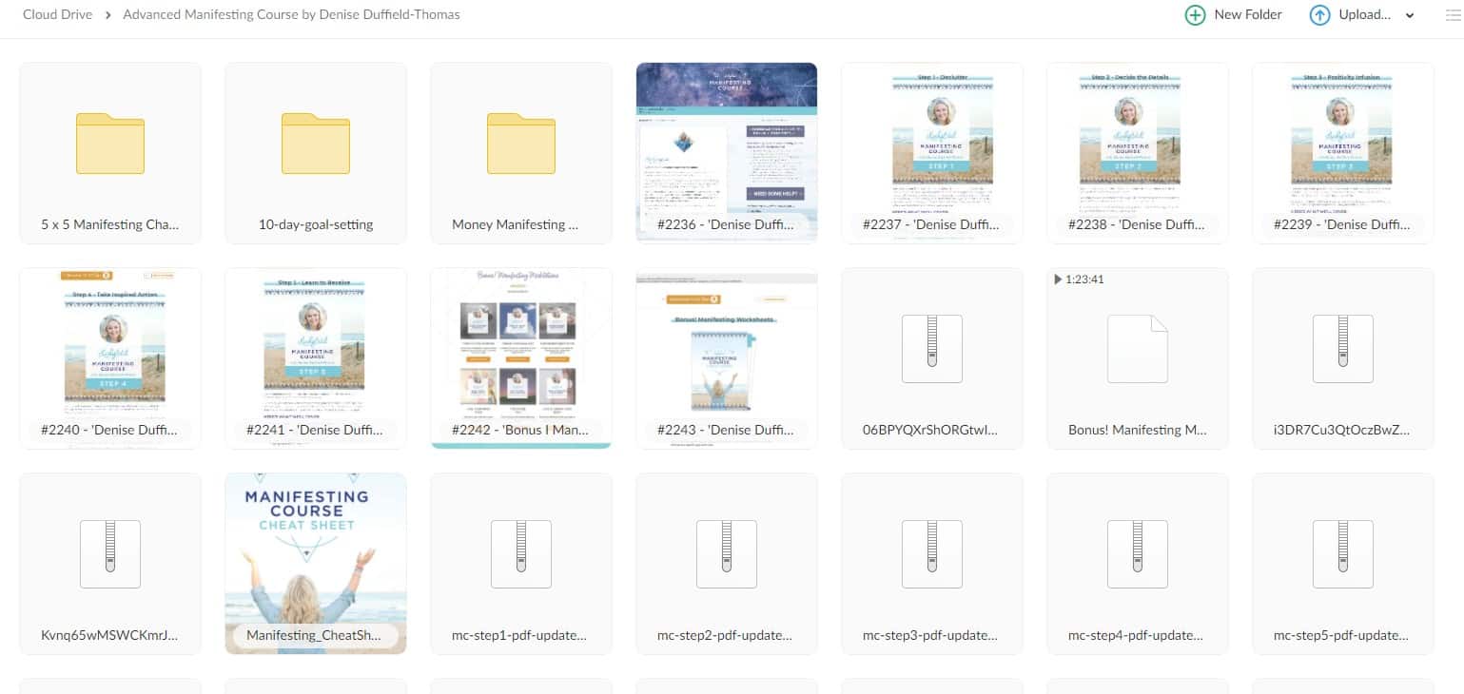The width and height of the screenshot is (1464, 694).
Task: Expand the Upload dropdown chevron
Action: [x=1410, y=15]
